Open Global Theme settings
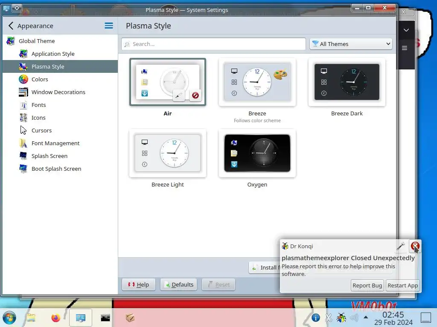 pyautogui.click(x=60, y=41)
